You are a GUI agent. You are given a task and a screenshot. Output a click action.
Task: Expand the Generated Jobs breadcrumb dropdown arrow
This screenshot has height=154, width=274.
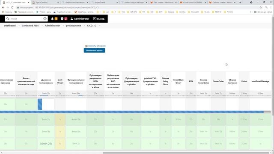42,26
